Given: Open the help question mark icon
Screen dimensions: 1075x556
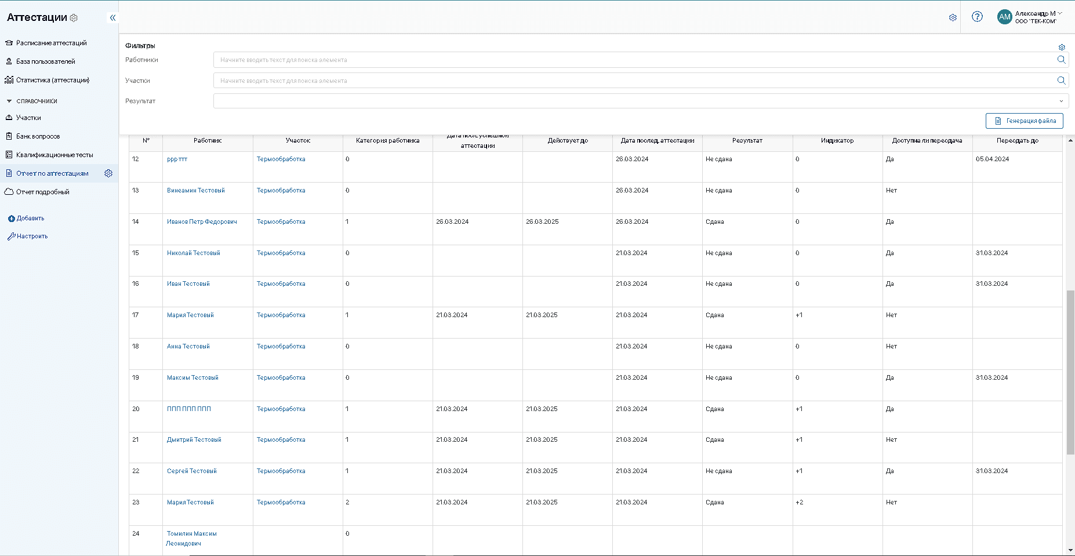Looking at the screenshot, I should (x=977, y=17).
